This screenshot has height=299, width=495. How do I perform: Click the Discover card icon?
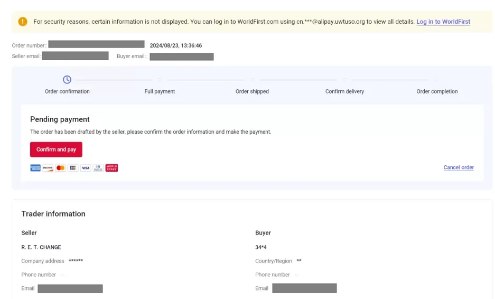tap(48, 168)
